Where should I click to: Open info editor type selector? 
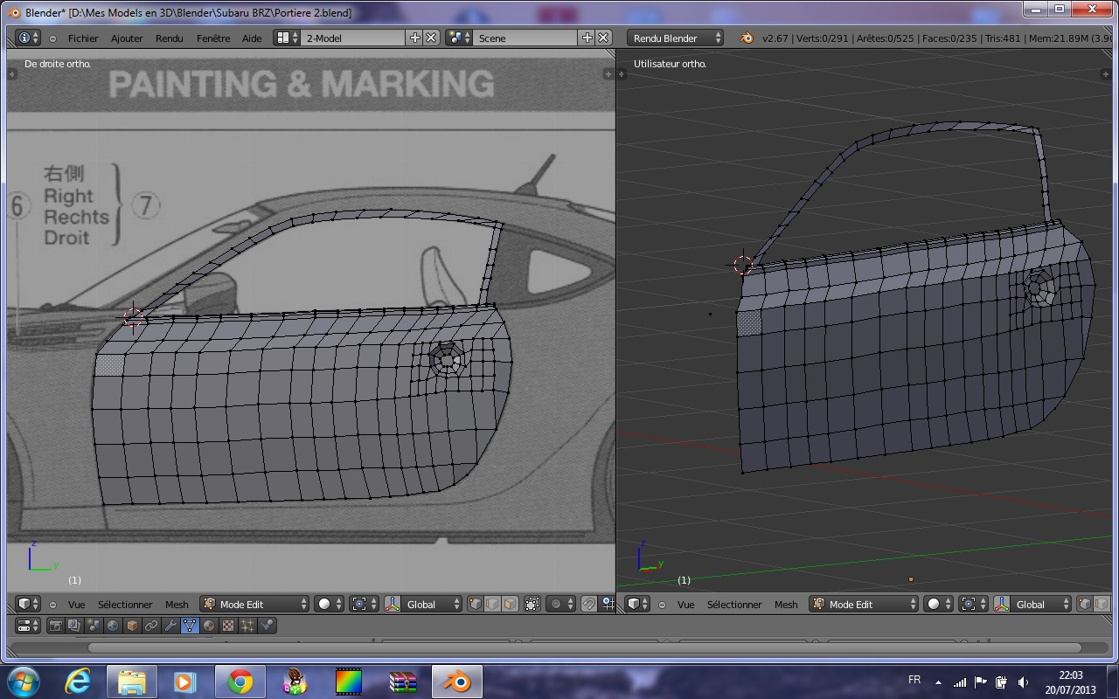pos(29,38)
